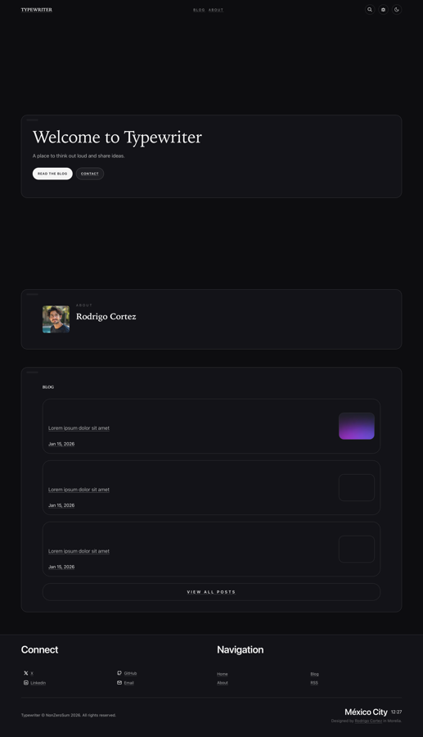Click Rodrigo Cortez designer credit link
Viewport: 423px width, 737px height.
[368, 721]
